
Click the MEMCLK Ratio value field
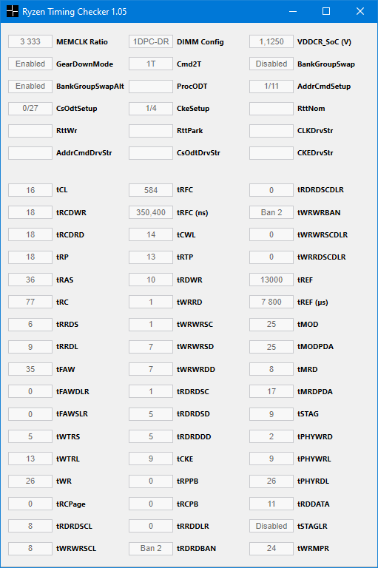(30, 41)
